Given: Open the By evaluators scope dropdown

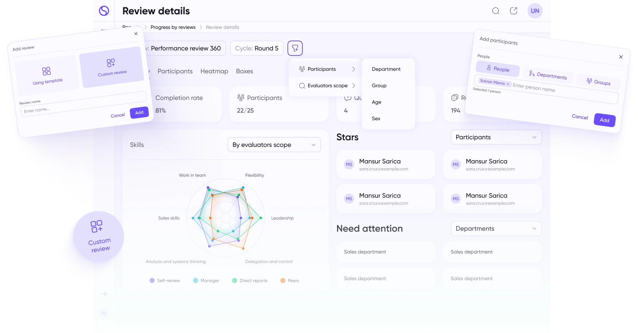Looking at the screenshot, I should pos(274,145).
